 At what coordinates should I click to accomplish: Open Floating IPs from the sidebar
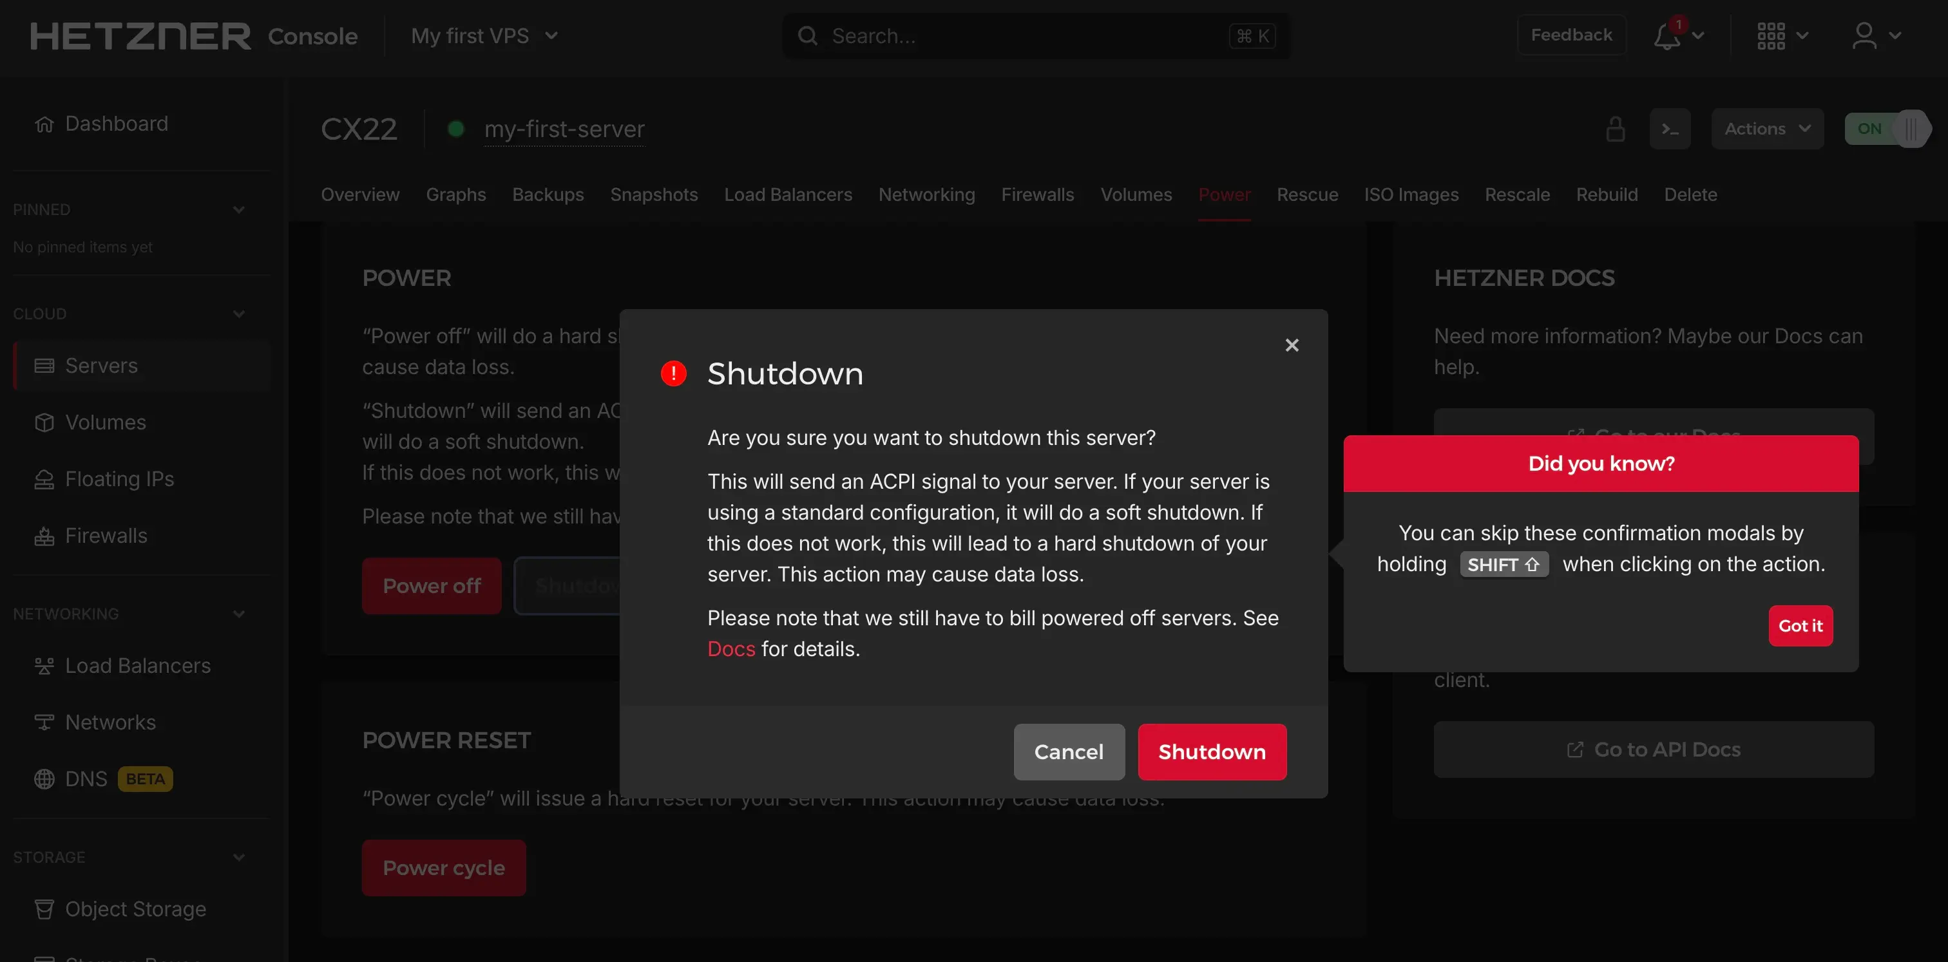pyautogui.click(x=119, y=478)
